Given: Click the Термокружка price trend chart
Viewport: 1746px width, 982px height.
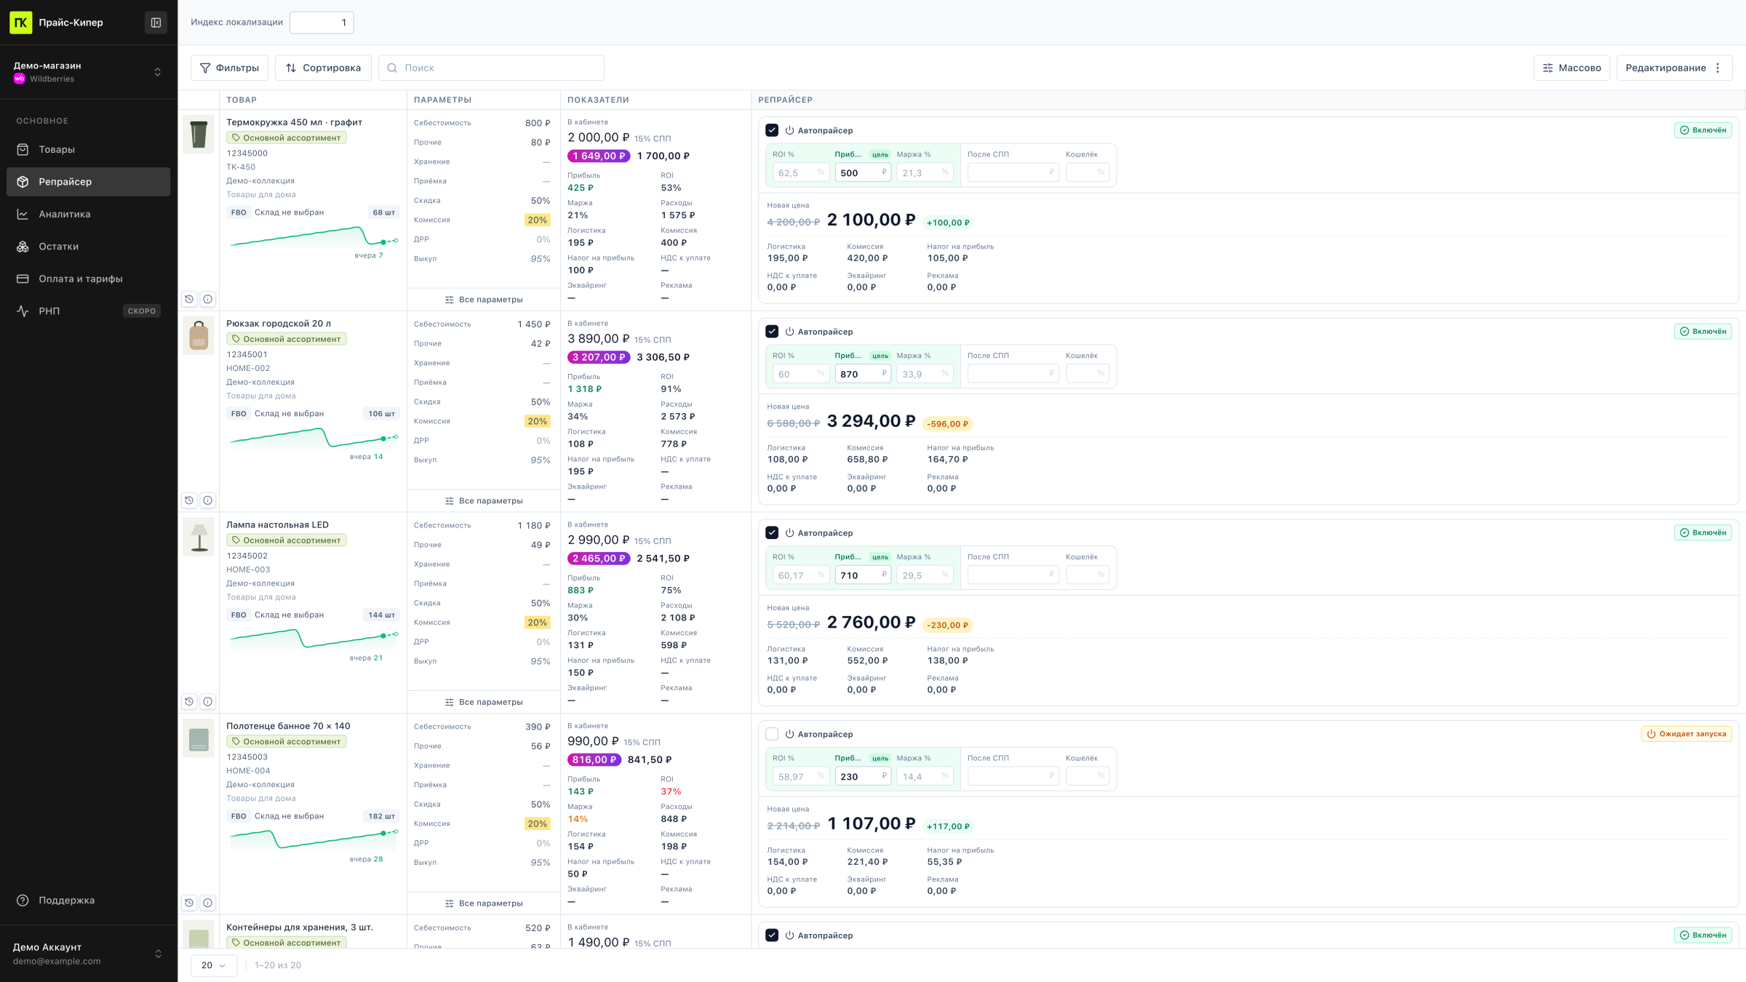Looking at the screenshot, I should [314, 237].
